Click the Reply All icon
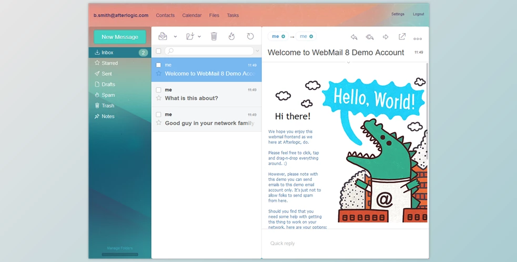This screenshot has width=517, height=262. [x=370, y=37]
